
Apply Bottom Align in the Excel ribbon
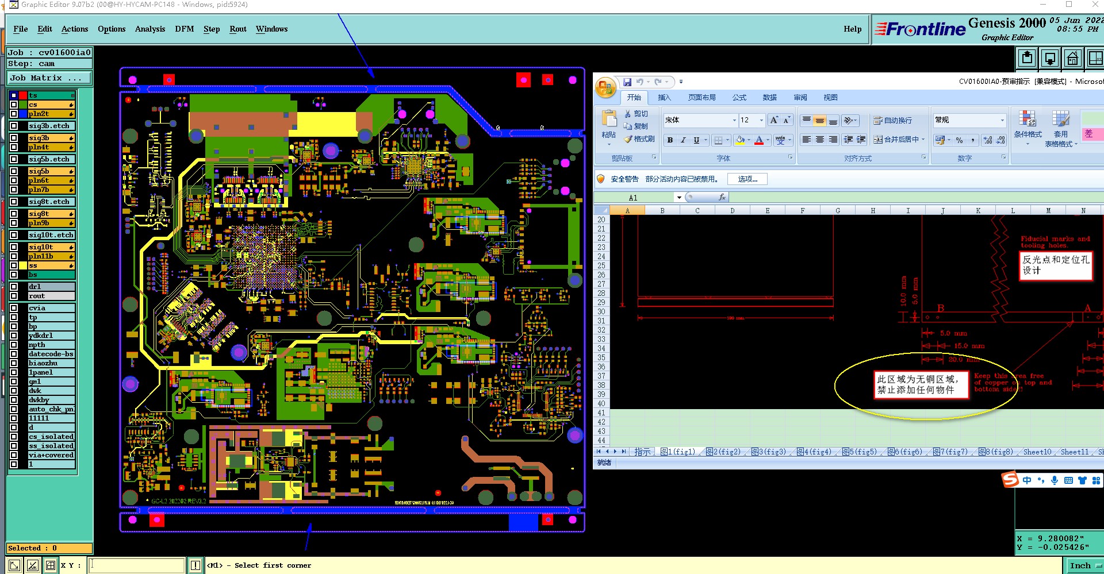coord(833,120)
